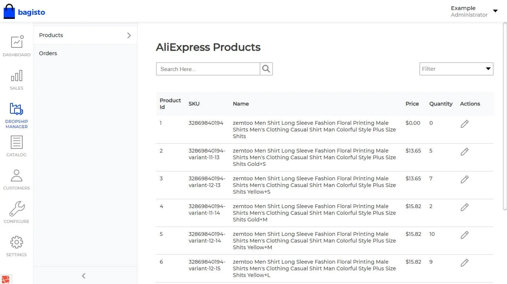Sort by the Product Id column header
The image size is (507, 284).
point(170,104)
